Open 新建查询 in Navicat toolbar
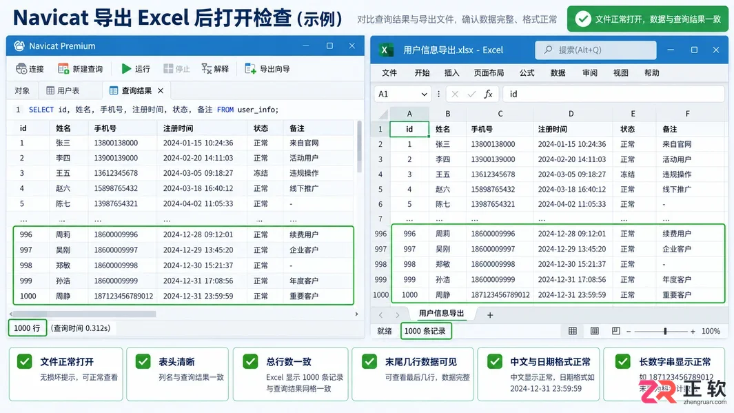734x413 pixels. coord(80,69)
